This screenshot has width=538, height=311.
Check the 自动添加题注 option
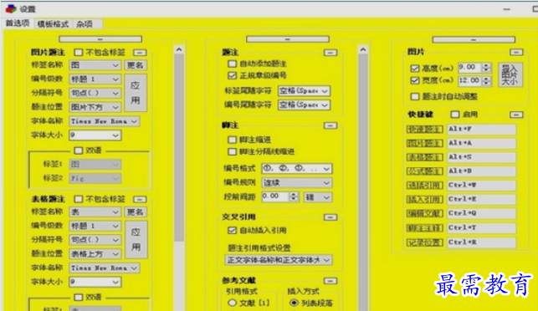233,64
